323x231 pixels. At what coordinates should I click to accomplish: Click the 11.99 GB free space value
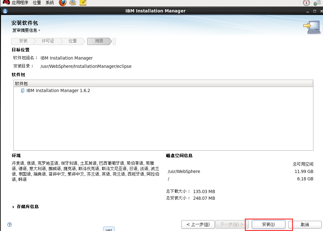[x=304, y=171]
